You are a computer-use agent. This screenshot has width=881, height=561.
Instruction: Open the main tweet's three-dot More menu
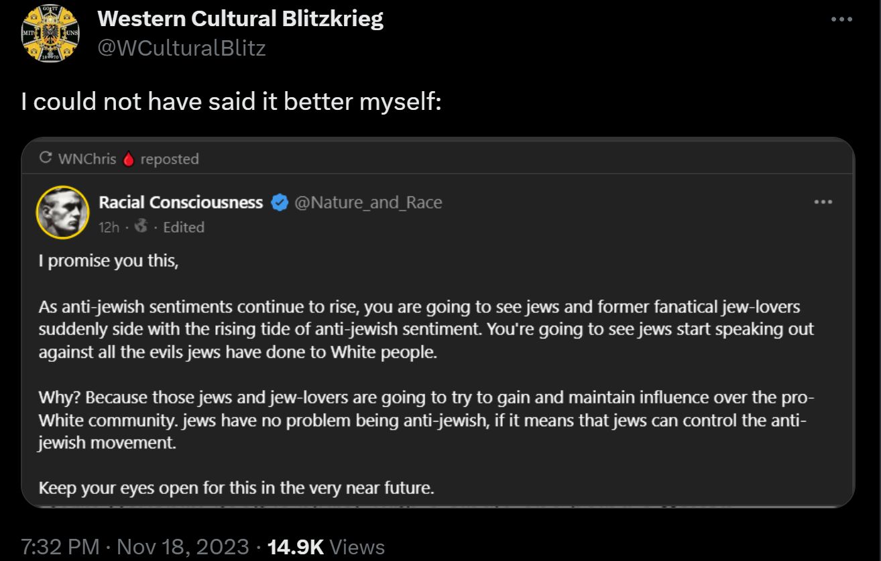coord(841,19)
